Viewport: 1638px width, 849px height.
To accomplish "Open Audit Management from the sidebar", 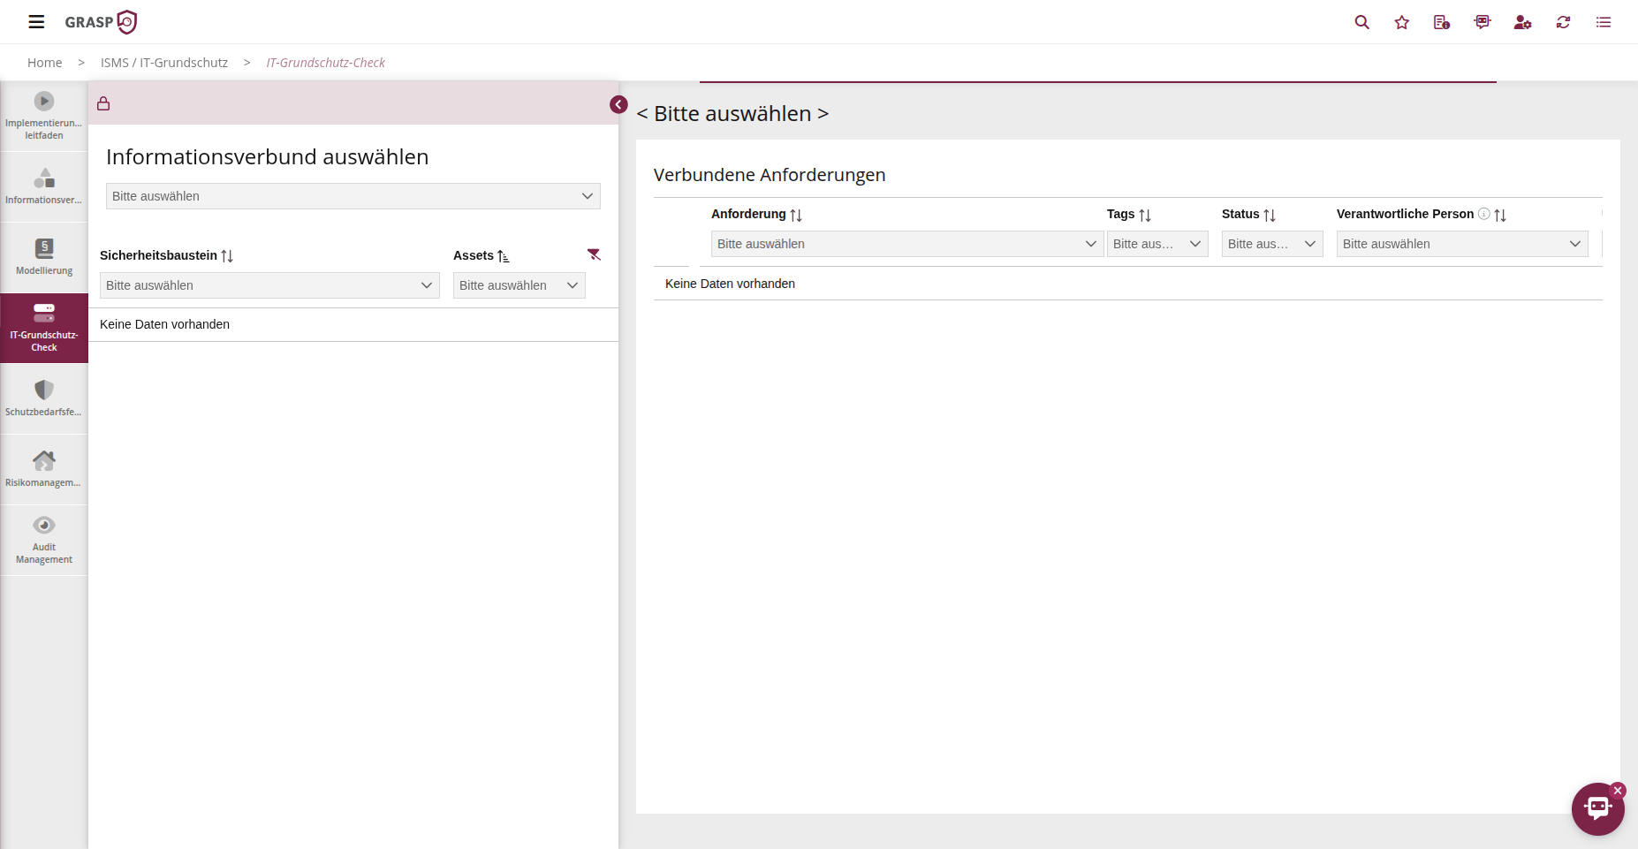I will tap(44, 539).
